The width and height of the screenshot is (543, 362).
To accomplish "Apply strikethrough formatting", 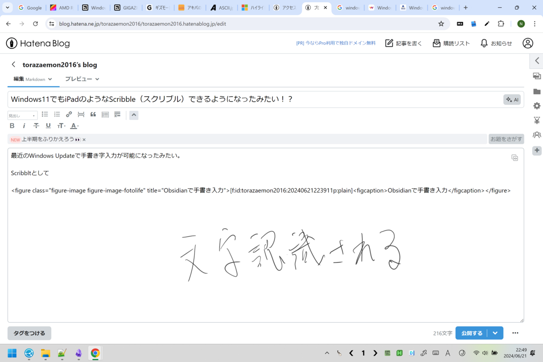I will point(36,126).
